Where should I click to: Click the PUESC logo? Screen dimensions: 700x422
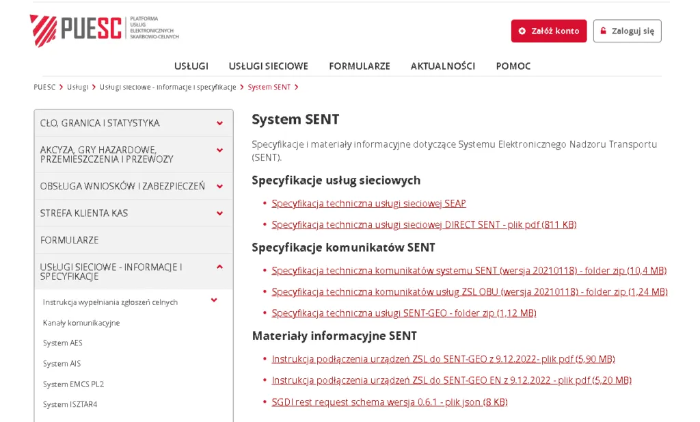105,30
